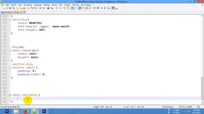Open Firefox from the taskbar
This screenshot has width=204, height=114.
click(x=25, y=111)
